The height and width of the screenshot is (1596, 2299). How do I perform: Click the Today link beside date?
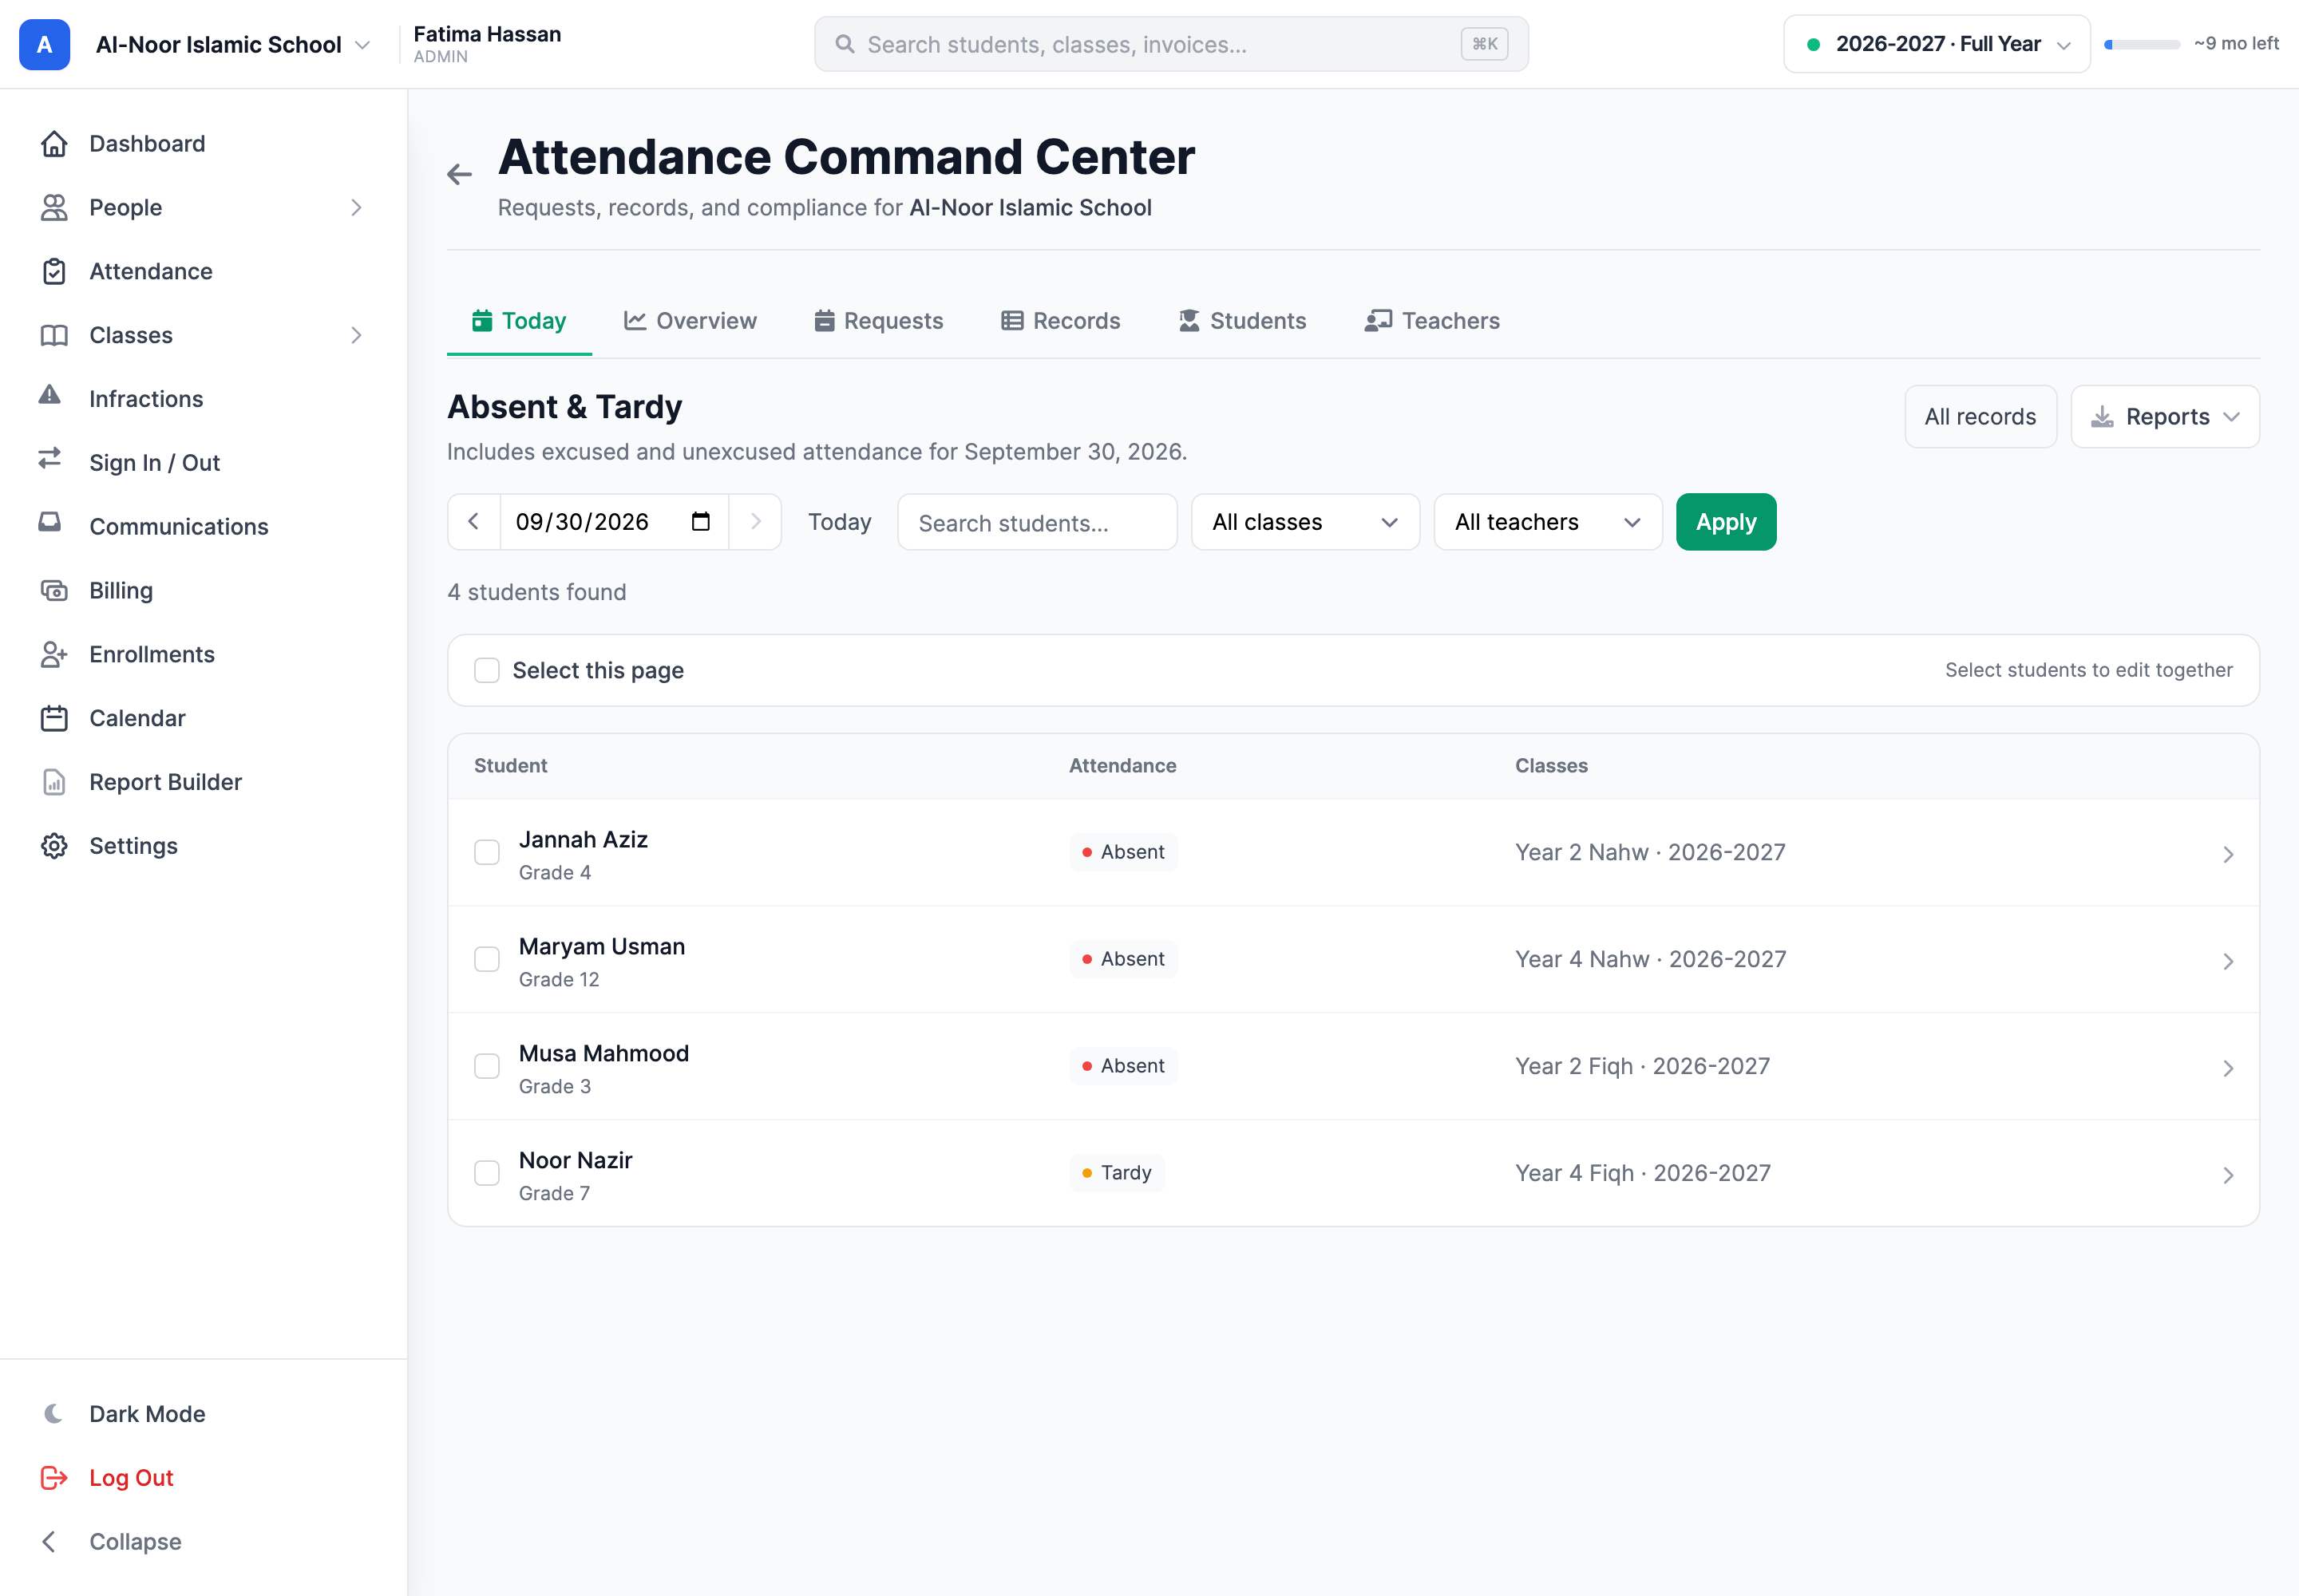839,522
